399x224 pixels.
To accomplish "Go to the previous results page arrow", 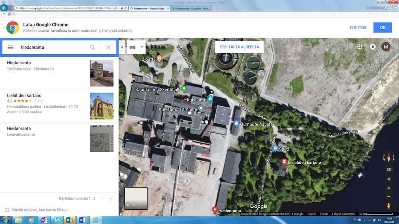I will (x=102, y=199).
